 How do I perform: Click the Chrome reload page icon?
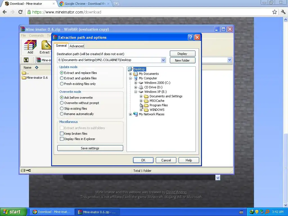point(20,12)
